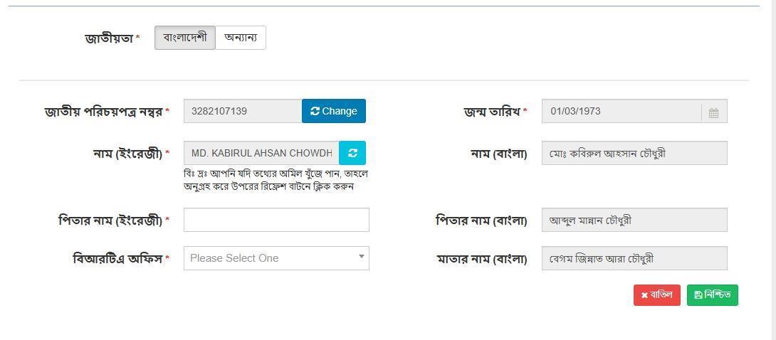
Task: Click the empty father's name English field
Action: pos(276,220)
